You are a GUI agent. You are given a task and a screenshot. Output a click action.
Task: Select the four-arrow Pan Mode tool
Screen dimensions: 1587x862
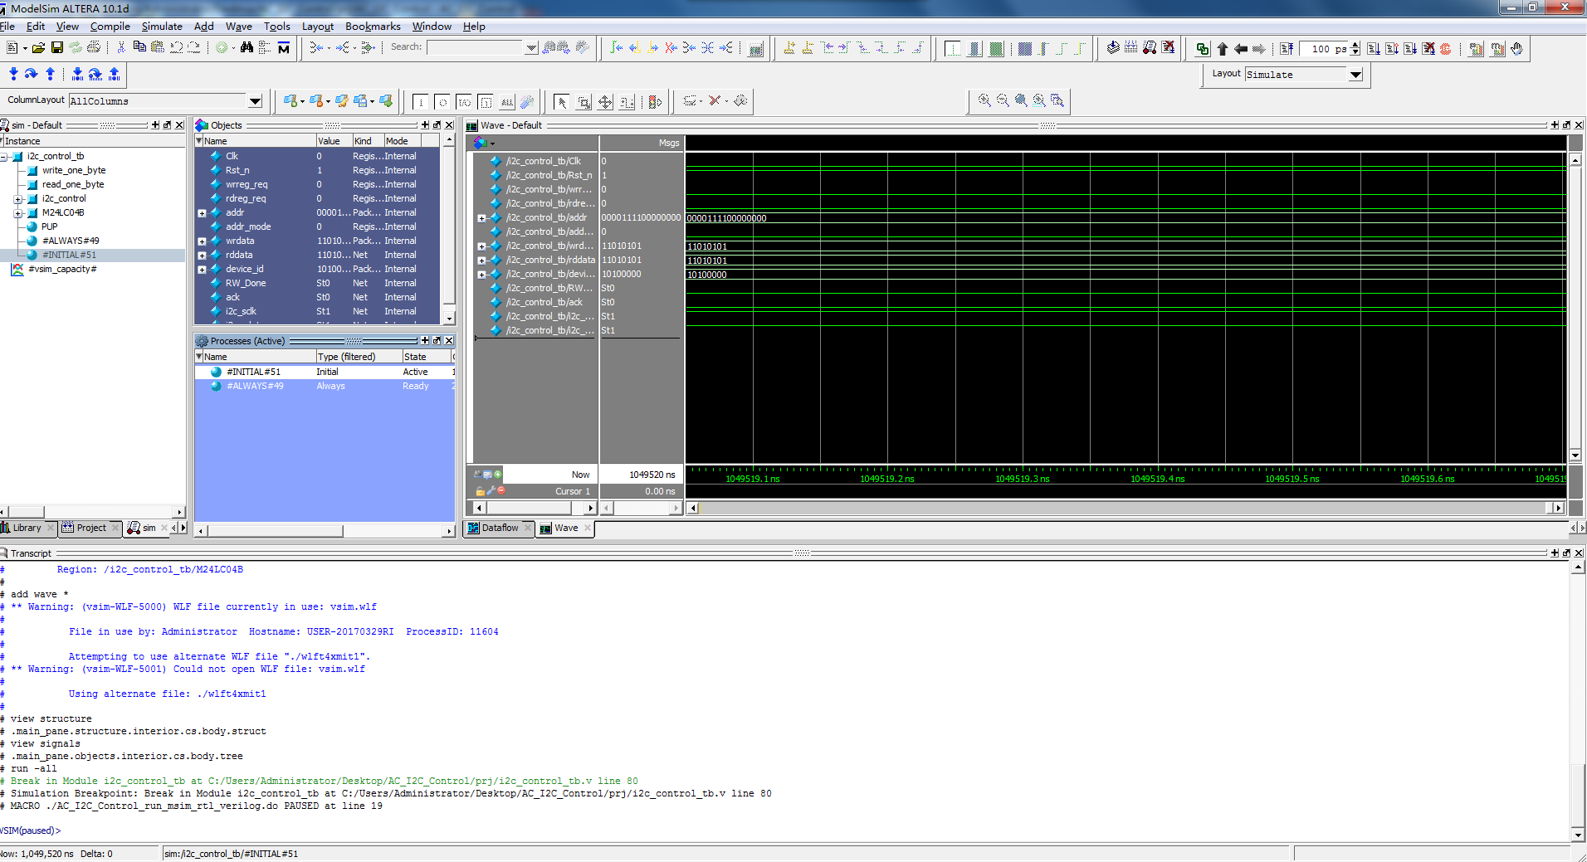pos(606,101)
